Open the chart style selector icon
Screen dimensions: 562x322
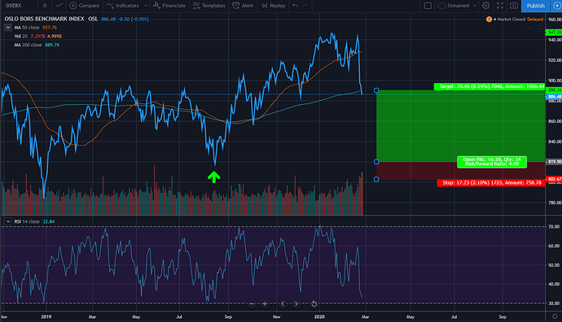point(59,6)
